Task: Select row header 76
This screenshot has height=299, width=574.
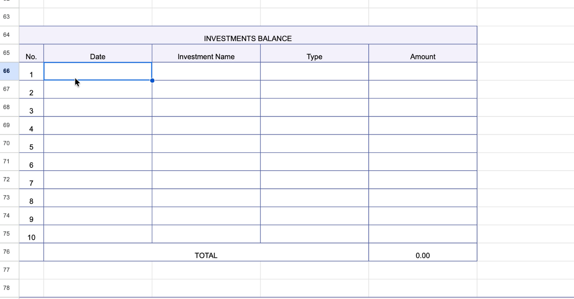Action: (10, 252)
